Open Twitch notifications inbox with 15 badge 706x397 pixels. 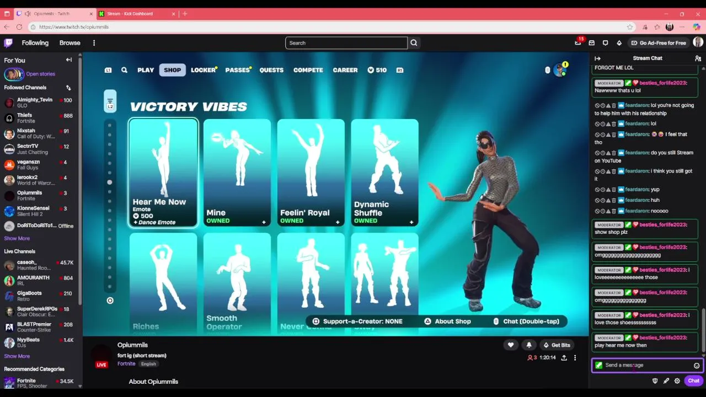click(x=578, y=42)
